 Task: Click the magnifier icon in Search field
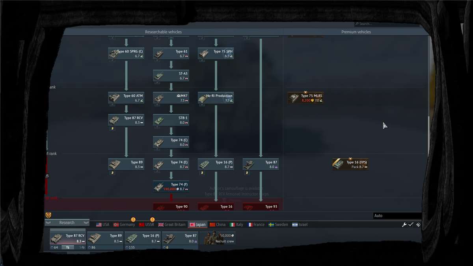(x=356, y=24)
